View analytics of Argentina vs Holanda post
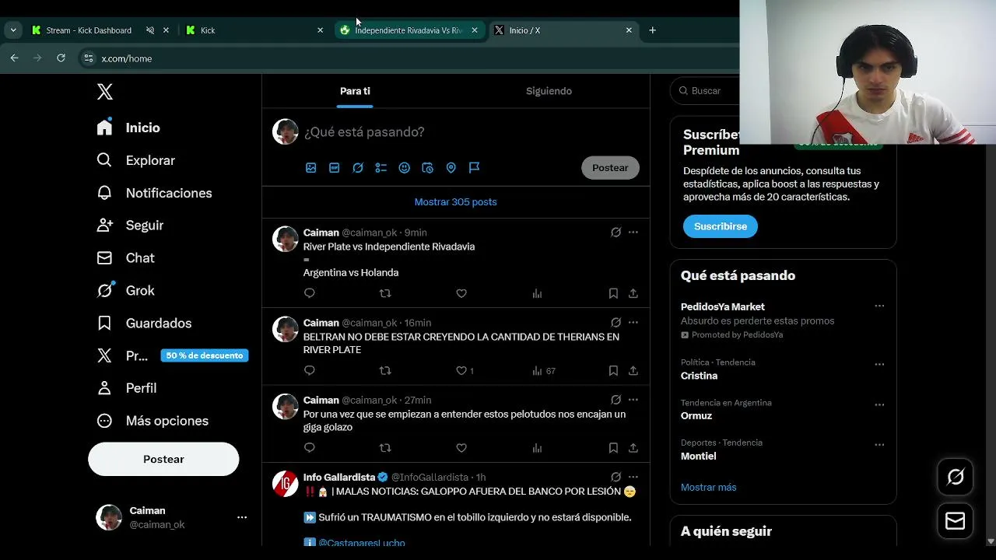 pyautogui.click(x=537, y=293)
